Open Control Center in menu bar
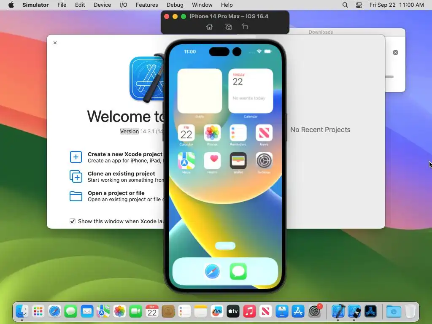Screen dimensions: 432x324 [x=359, y=5]
